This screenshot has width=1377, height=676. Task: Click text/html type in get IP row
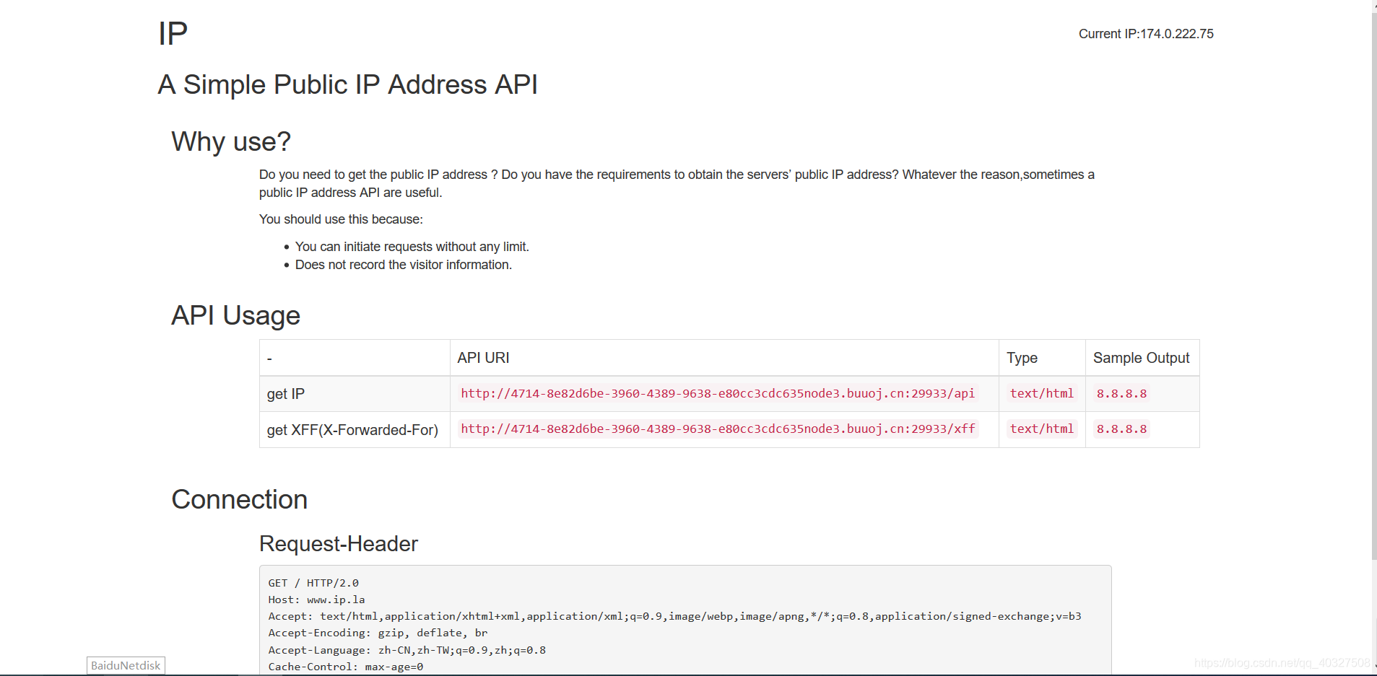[x=1041, y=393]
